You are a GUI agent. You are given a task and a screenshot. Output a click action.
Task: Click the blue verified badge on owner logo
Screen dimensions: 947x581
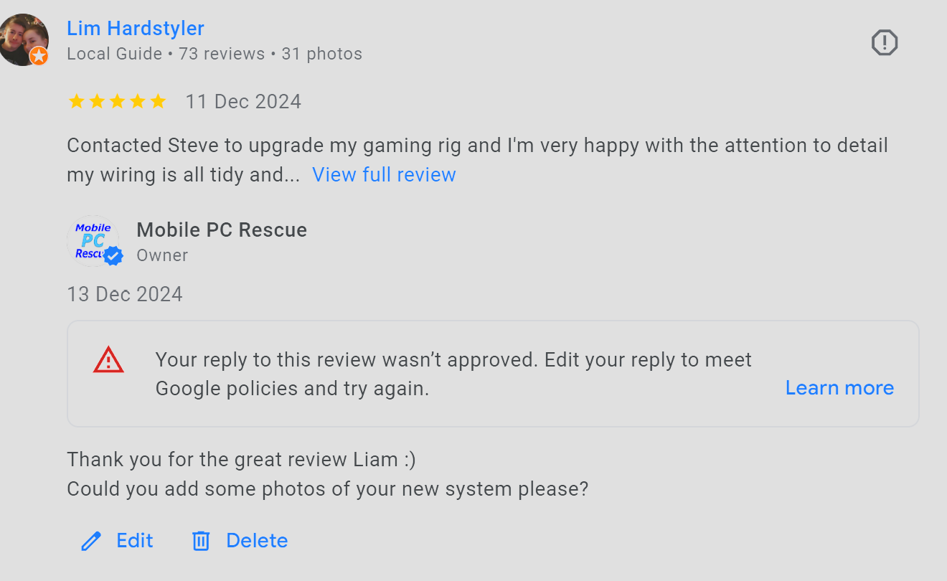coord(113,255)
